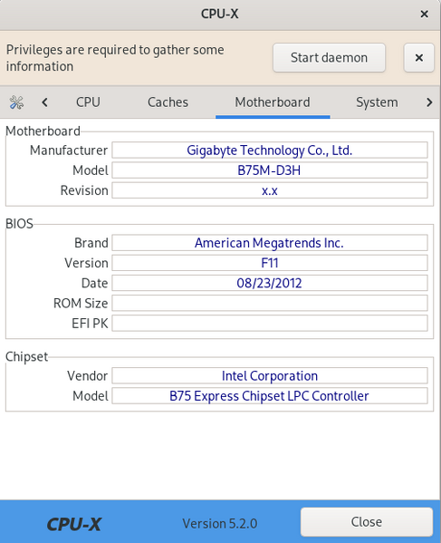Select the Motherboard tab
This screenshot has height=543, width=441.
click(x=273, y=102)
